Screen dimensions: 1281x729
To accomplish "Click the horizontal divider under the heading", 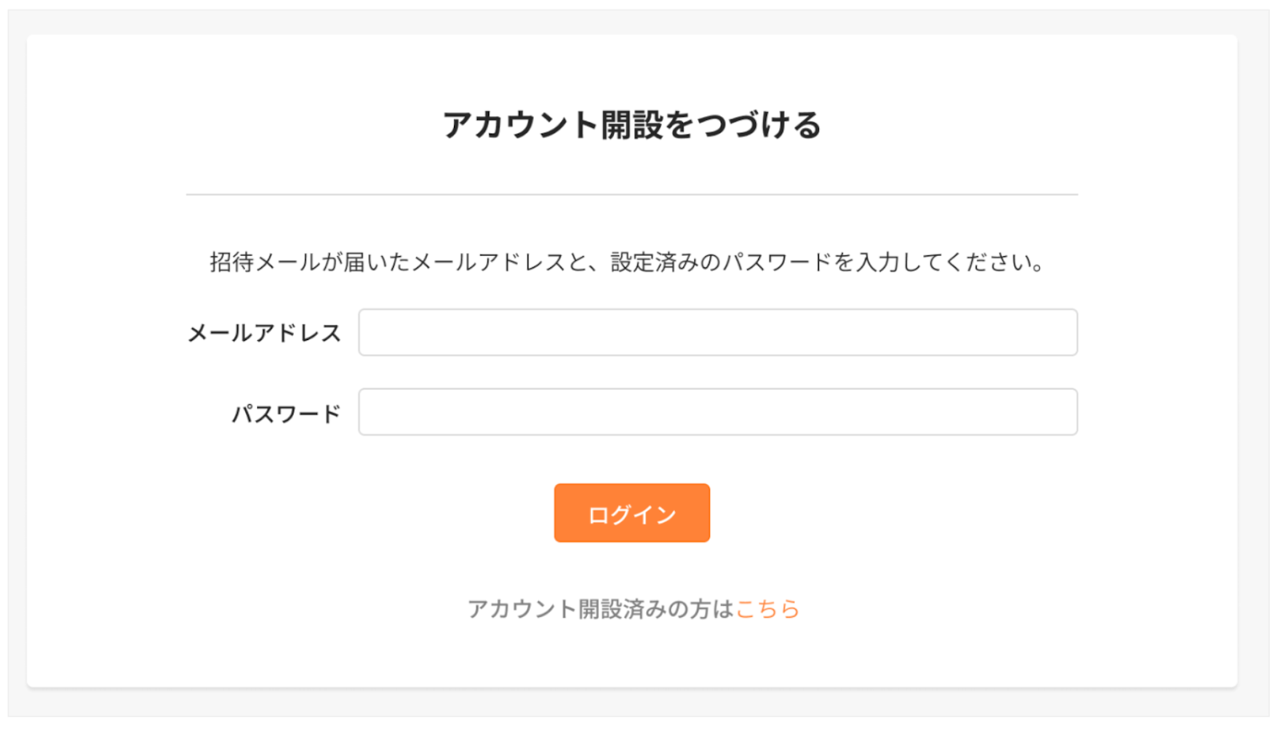I will [632, 194].
